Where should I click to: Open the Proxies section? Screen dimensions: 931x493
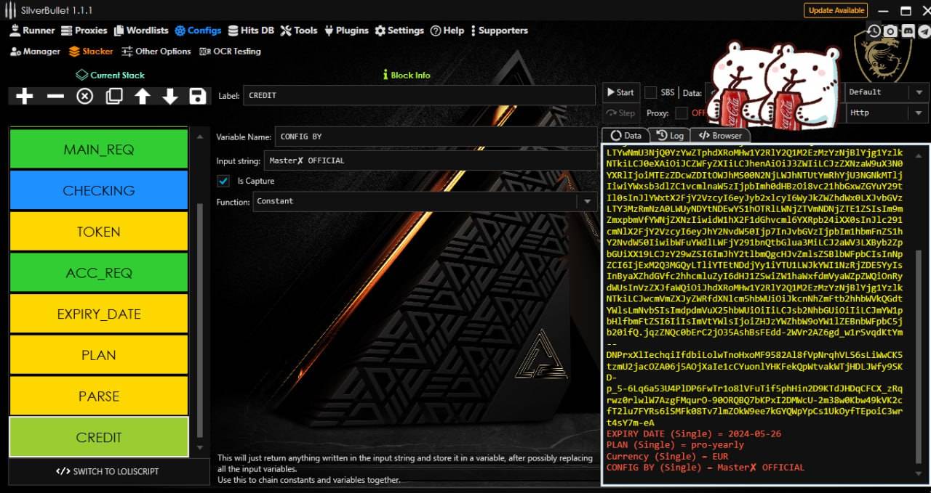84,30
